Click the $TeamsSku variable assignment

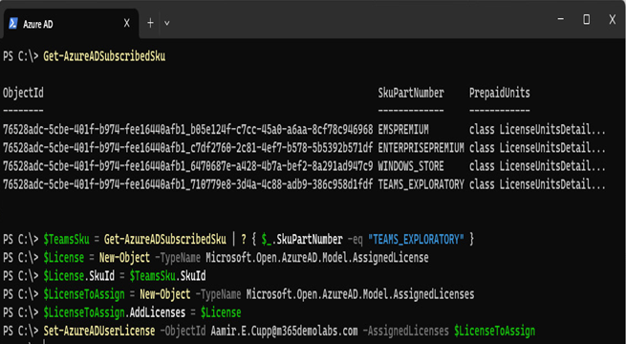click(66, 240)
